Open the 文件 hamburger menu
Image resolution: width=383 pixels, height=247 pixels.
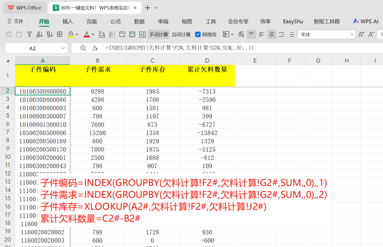[15, 21]
